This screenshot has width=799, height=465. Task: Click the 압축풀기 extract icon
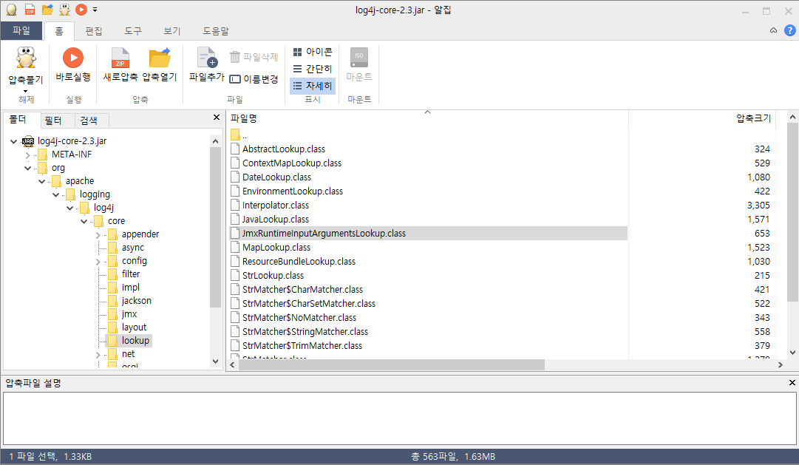25,57
